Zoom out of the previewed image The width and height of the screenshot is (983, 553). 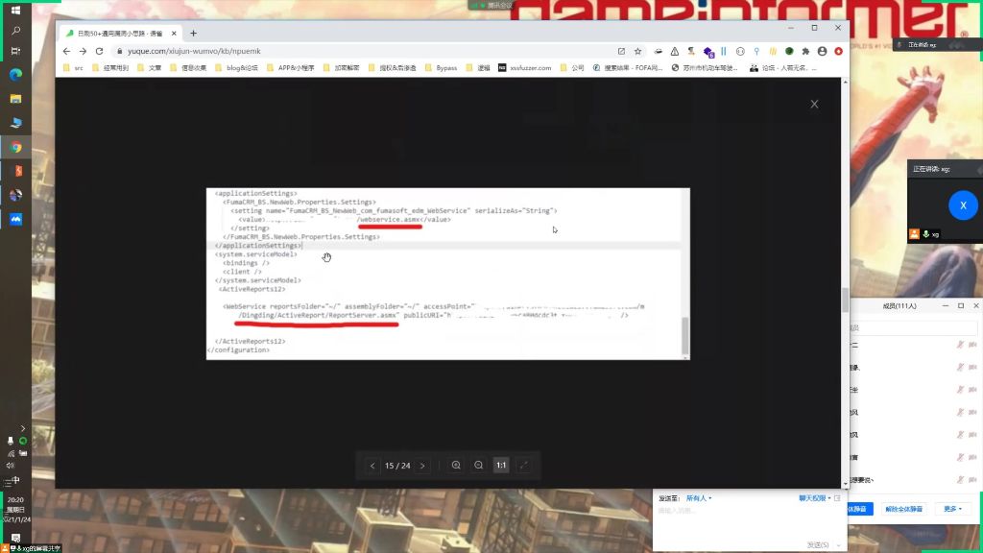(479, 466)
